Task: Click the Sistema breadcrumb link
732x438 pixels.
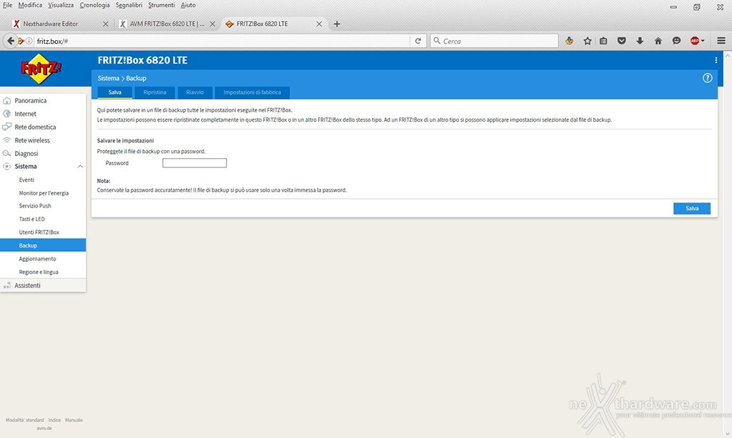Action: pyautogui.click(x=109, y=78)
